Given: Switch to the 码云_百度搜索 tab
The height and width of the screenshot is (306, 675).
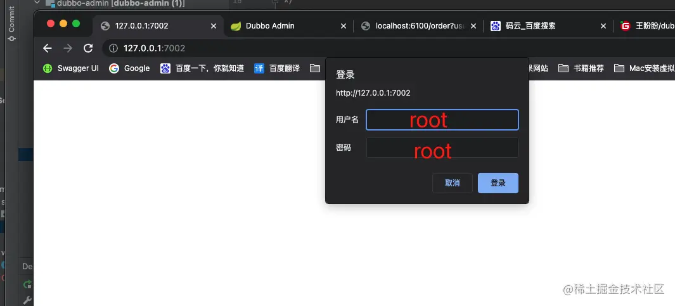Looking at the screenshot, I should point(549,26).
